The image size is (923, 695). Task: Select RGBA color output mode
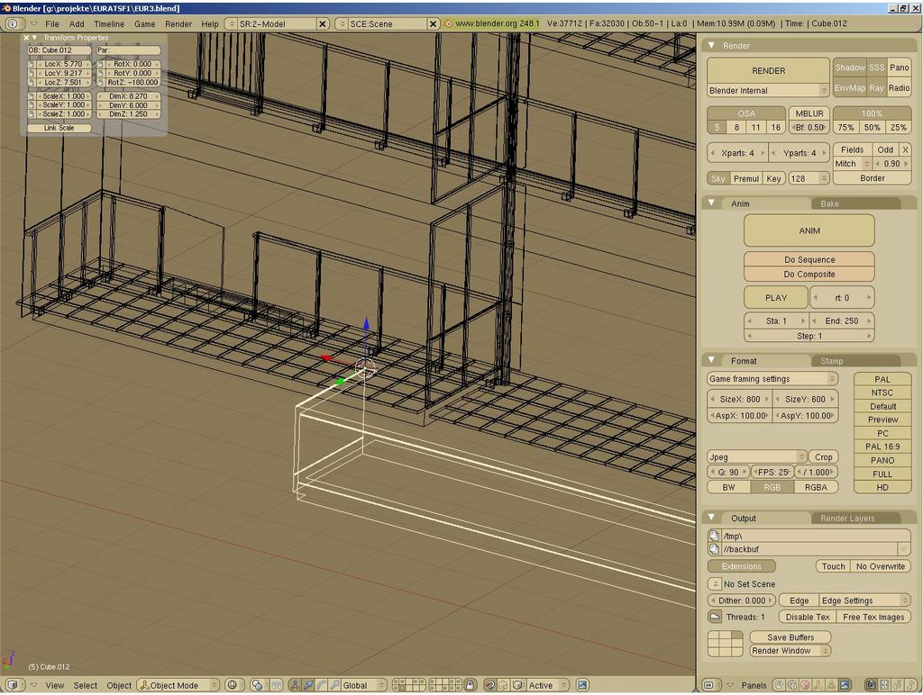pyautogui.click(x=815, y=487)
